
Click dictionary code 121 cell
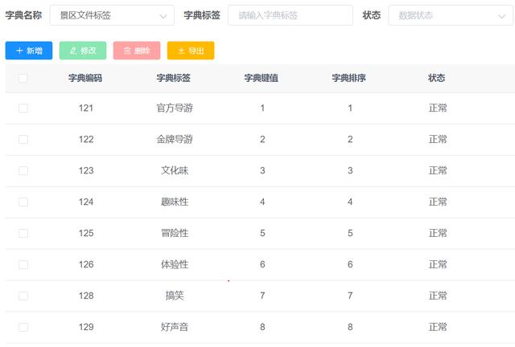click(86, 108)
